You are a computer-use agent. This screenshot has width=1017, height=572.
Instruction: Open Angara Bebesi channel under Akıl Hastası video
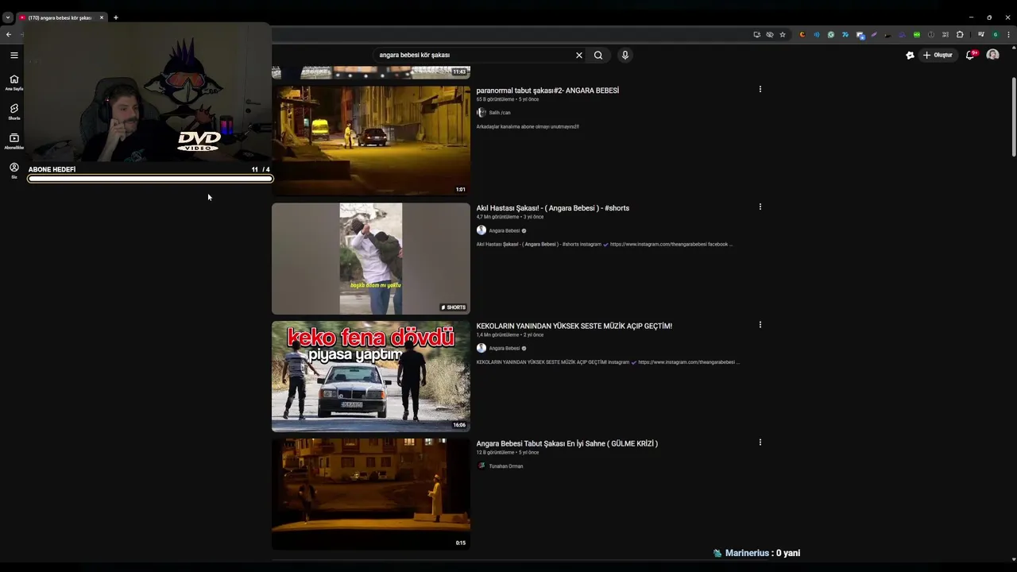click(505, 230)
